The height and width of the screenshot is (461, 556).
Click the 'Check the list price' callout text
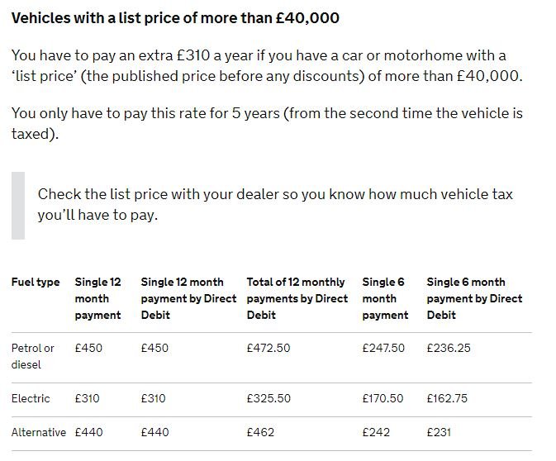coord(275,205)
